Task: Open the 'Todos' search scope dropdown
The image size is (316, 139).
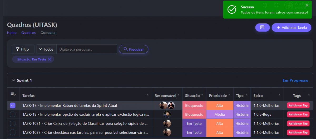Action: [46, 49]
